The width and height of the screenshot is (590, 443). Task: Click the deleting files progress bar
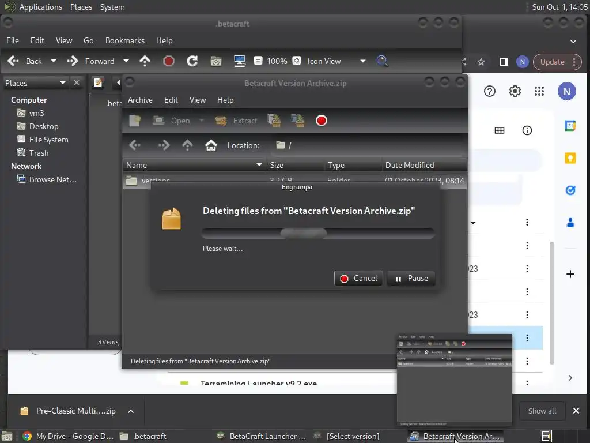(x=318, y=233)
